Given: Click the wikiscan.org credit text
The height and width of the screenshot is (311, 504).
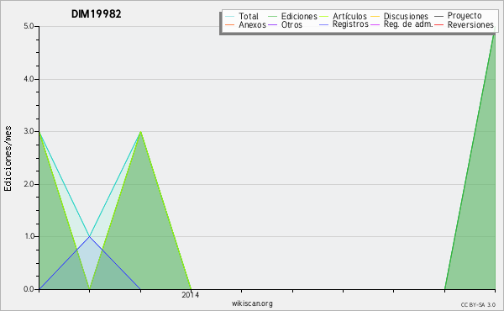Looking at the screenshot, I should 252,303.
